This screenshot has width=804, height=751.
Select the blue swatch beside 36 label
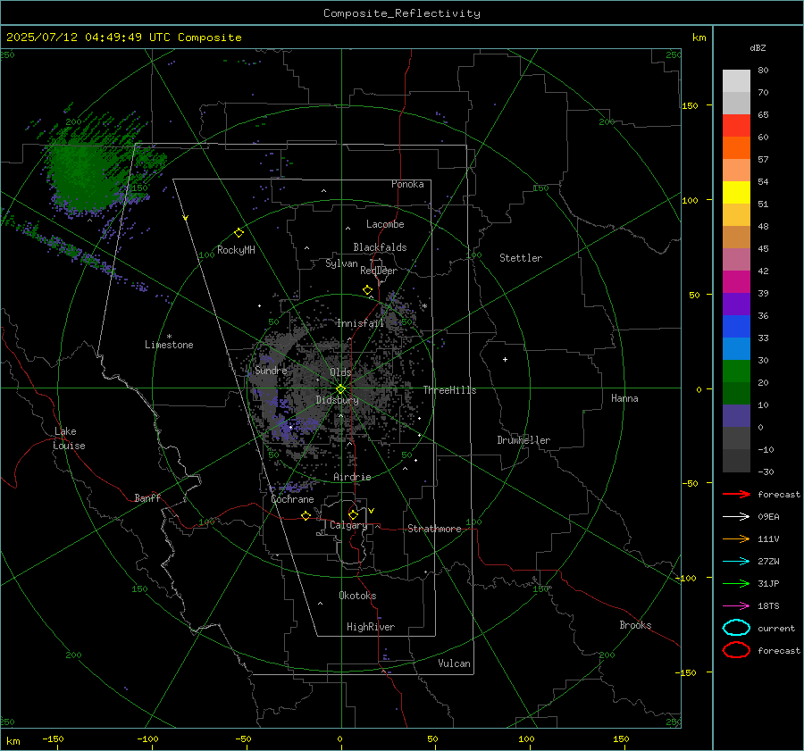click(x=736, y=326)
